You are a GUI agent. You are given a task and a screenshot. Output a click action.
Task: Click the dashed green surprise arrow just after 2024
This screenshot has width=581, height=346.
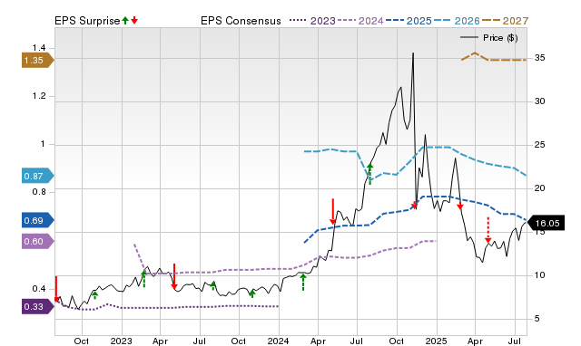303,282
